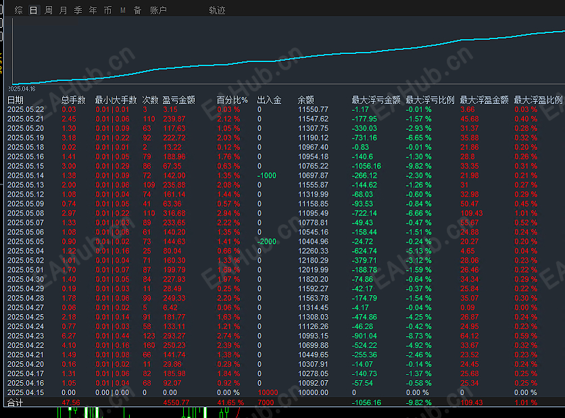
Task: Open the 币 currency tab
Action: [107, 10]
